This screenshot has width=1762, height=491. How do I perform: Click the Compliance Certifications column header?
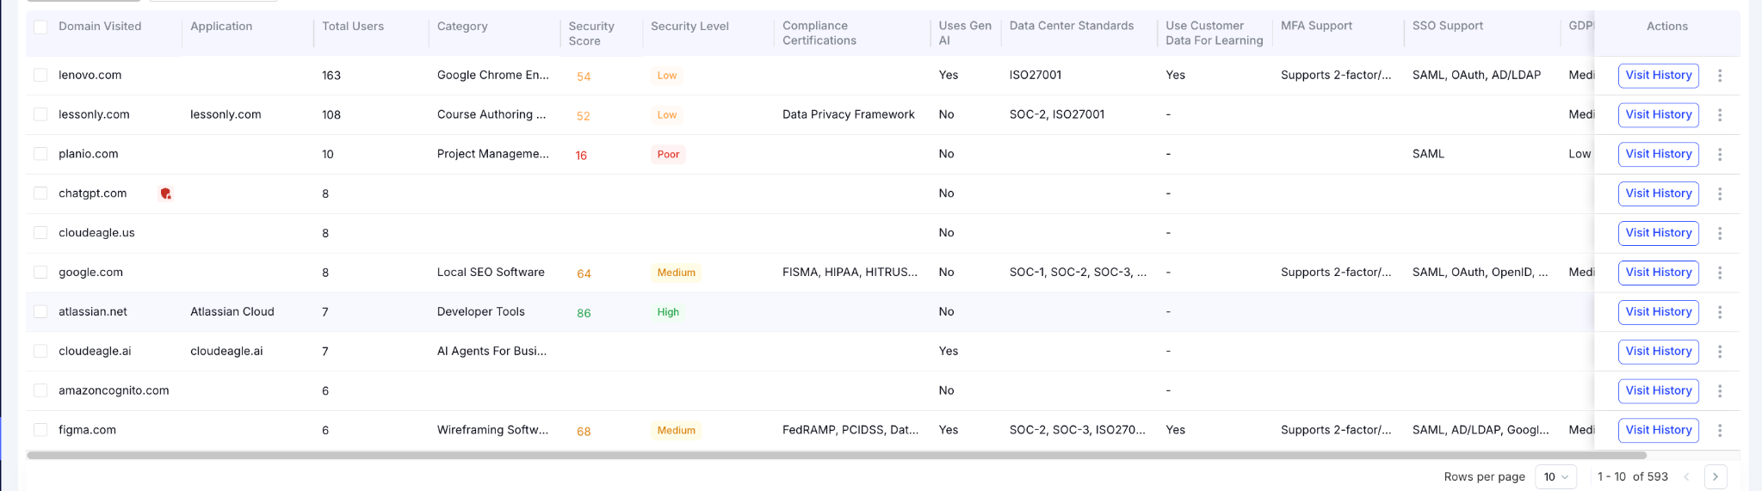(819, 34)
